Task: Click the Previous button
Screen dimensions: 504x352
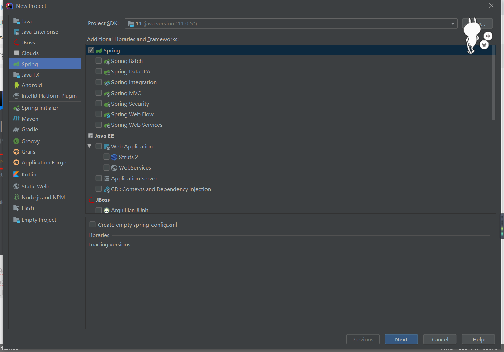Action: pyautogui.click(x=363, y=339)
